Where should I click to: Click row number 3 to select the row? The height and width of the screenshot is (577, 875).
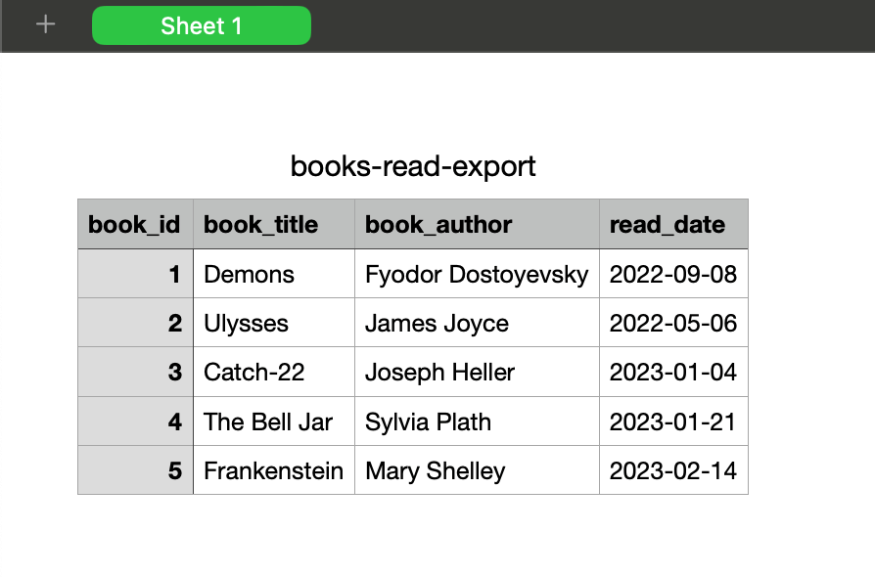[x=134, y=372]
